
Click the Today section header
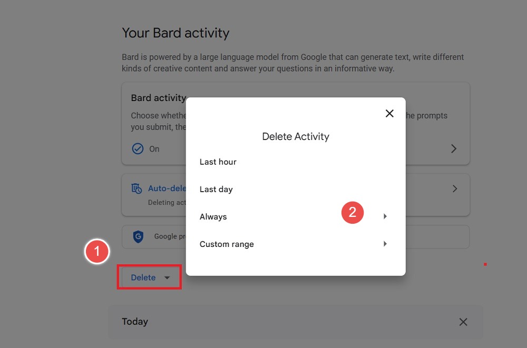tap(135, 322)
